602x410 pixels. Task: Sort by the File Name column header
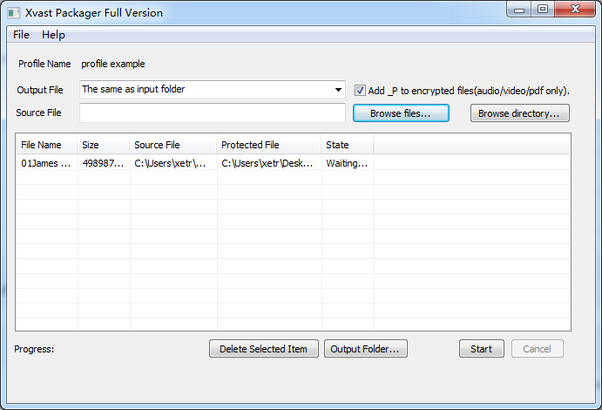point(46,145)
